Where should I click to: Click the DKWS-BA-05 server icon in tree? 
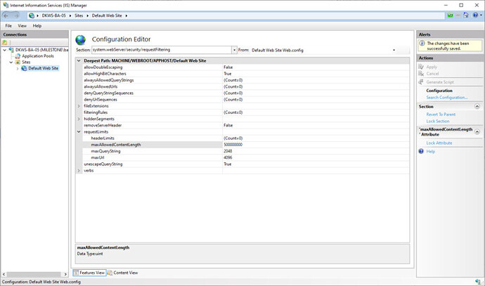pos(11,50)
